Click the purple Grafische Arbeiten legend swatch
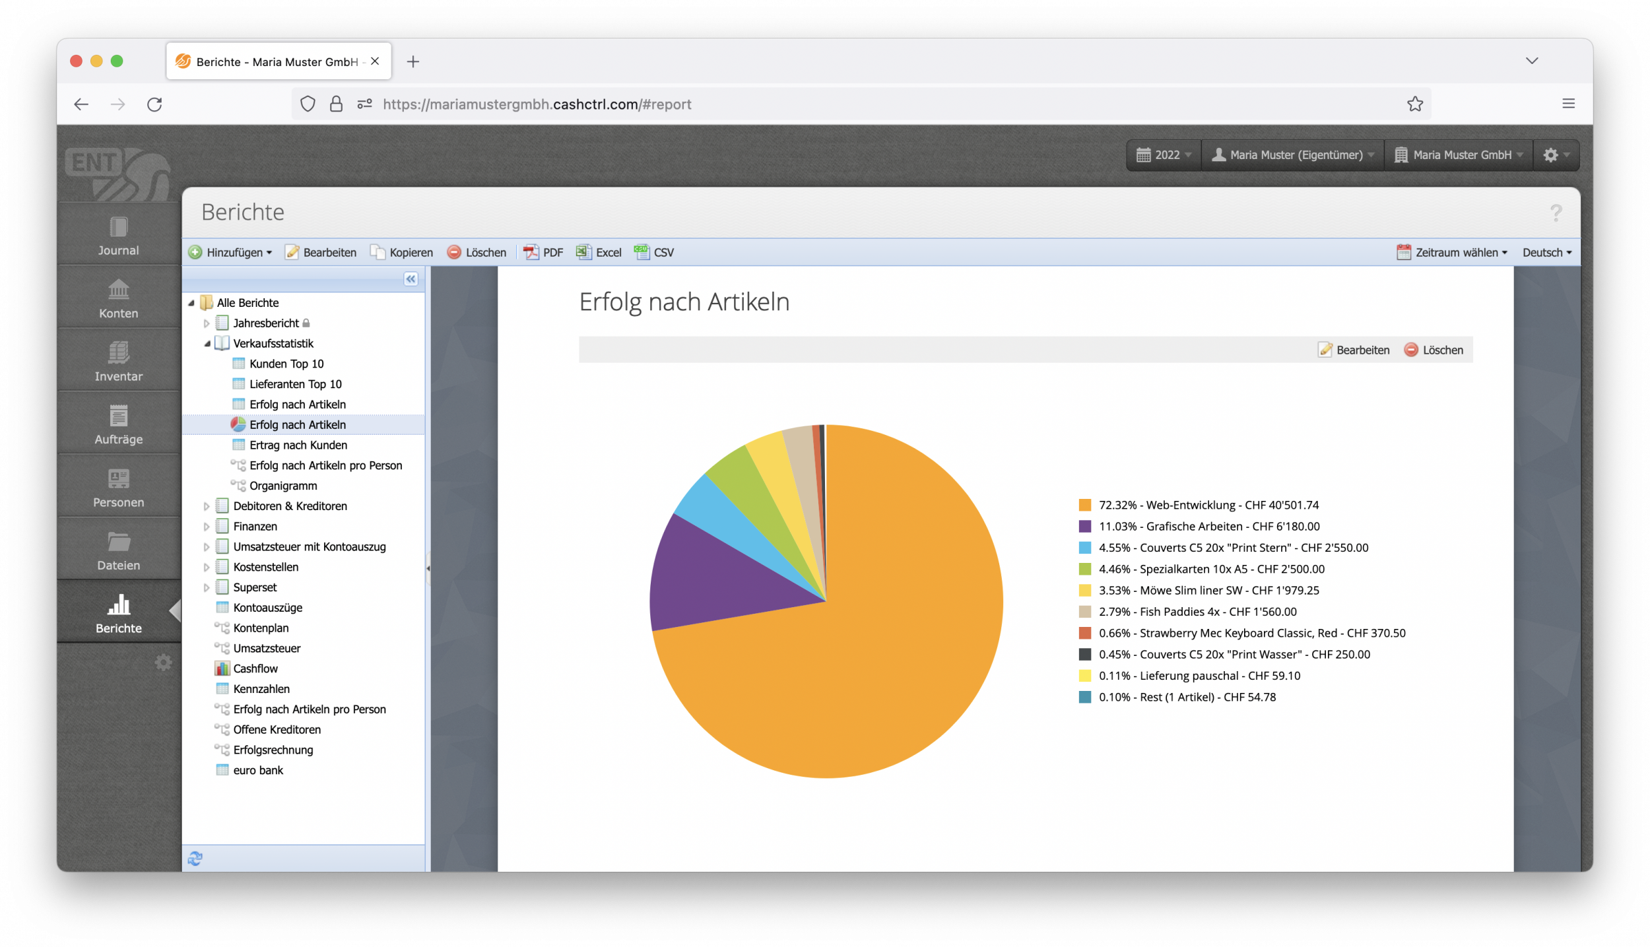Image resolution: width=1650 pixels, height=947 pixels. coord(1084,527)
